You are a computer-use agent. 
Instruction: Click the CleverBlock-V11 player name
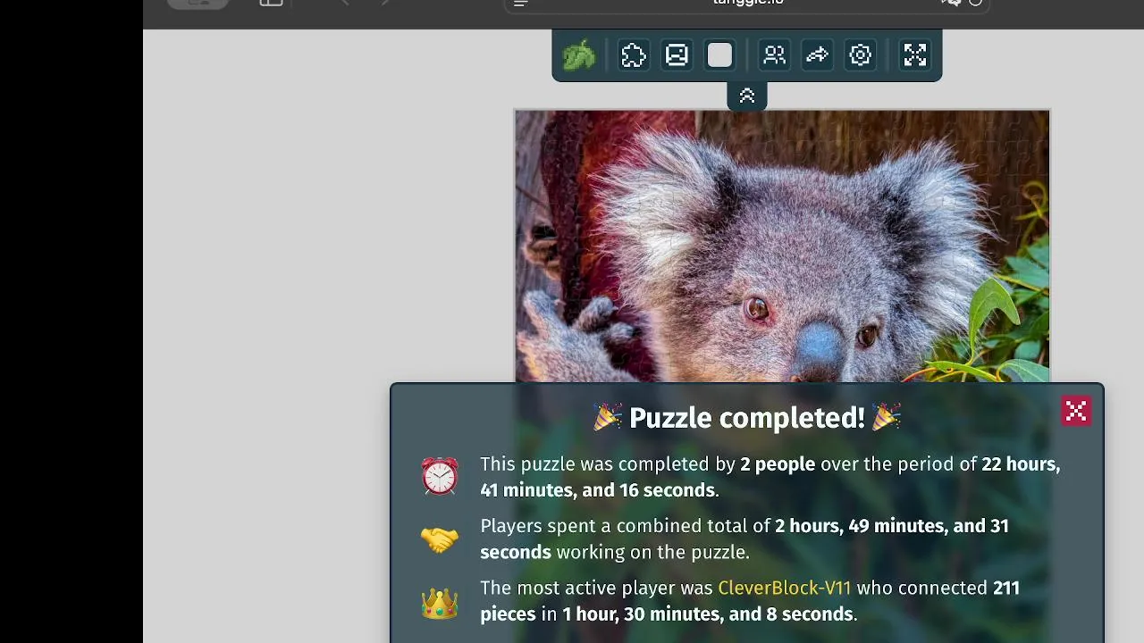point(784,588)
